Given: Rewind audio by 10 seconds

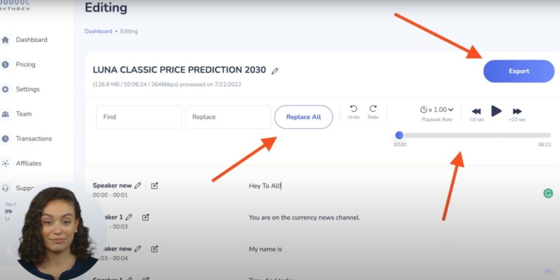Looking at the screenshot, I should [x=476, y=114].
